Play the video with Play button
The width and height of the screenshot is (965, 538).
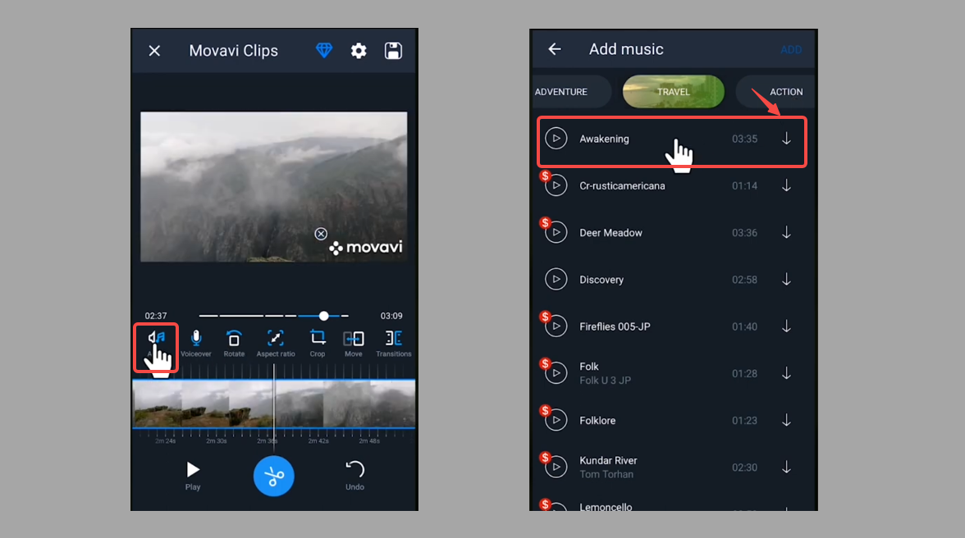click(193, 476)
